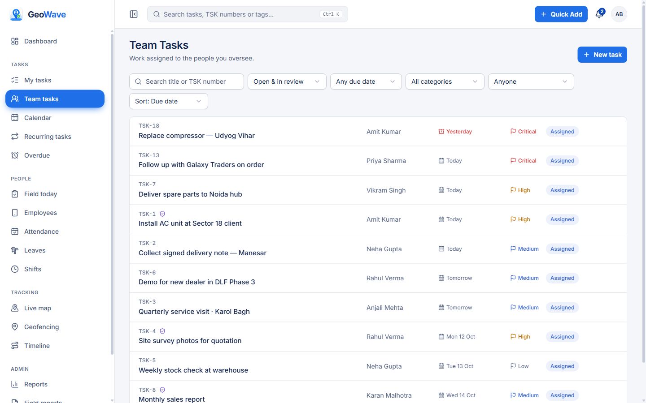
Task: Click the Recurring tasks loop icon
Action: point(15,137)
